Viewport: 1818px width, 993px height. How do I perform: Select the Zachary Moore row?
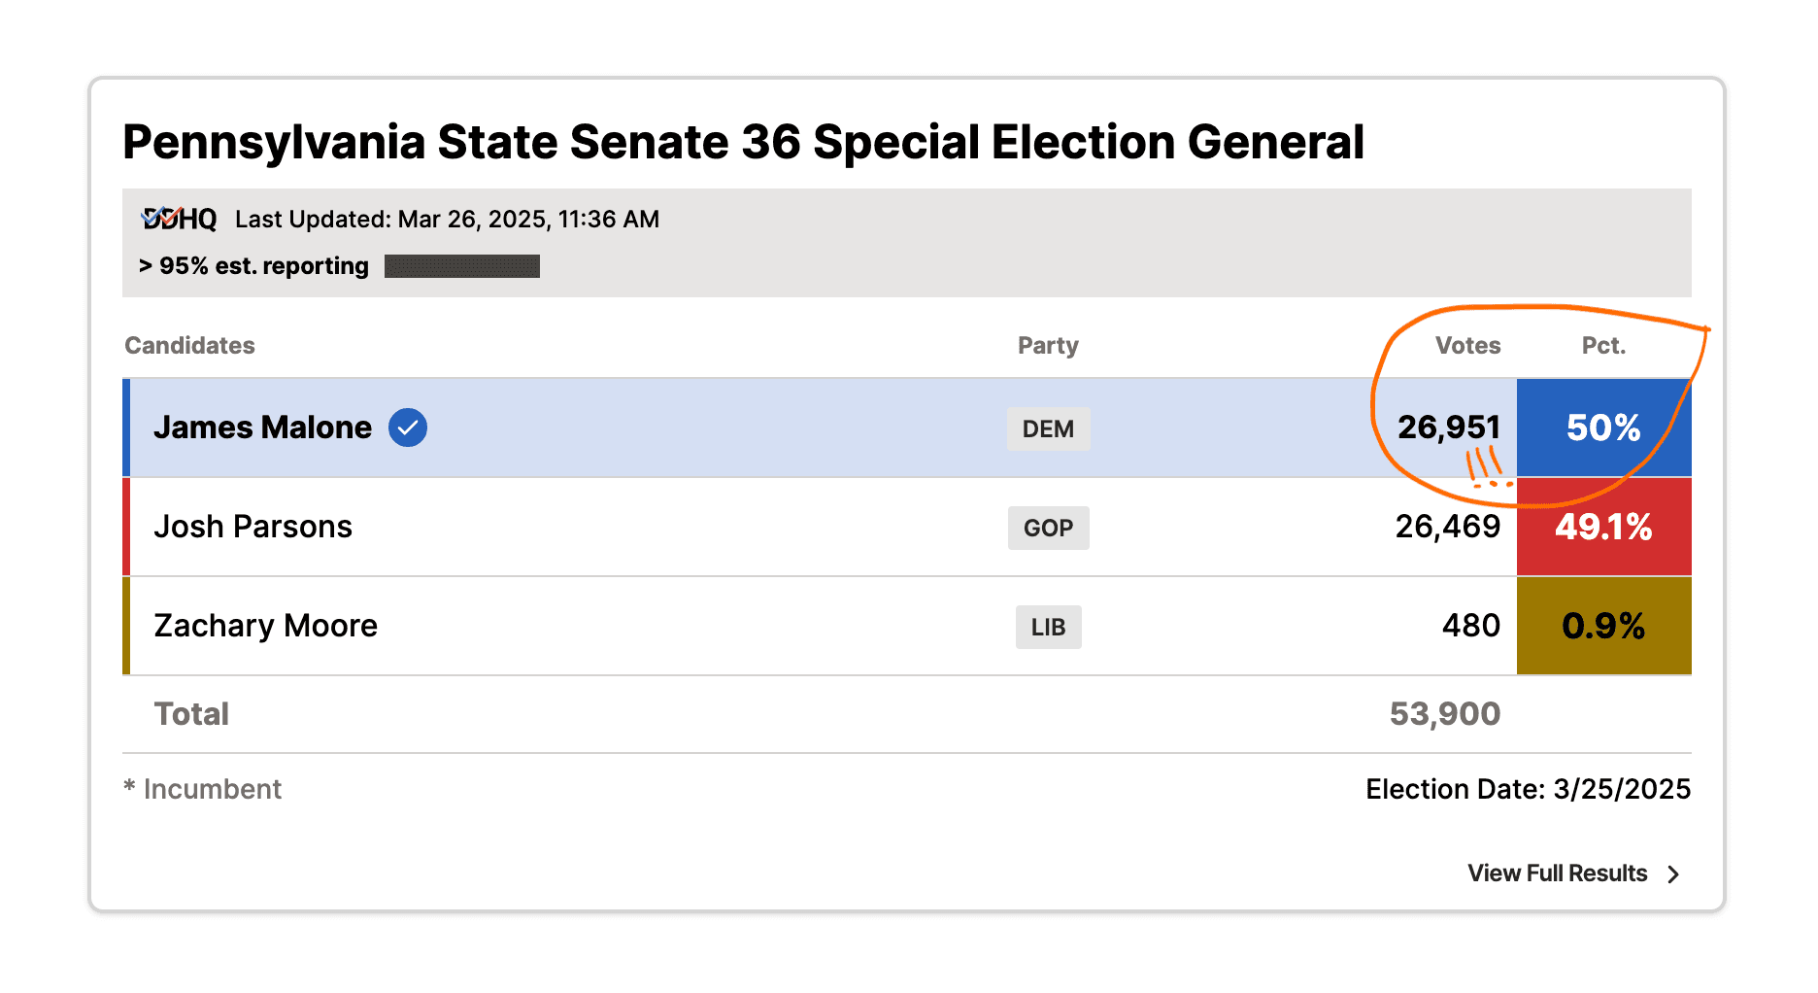680,626
